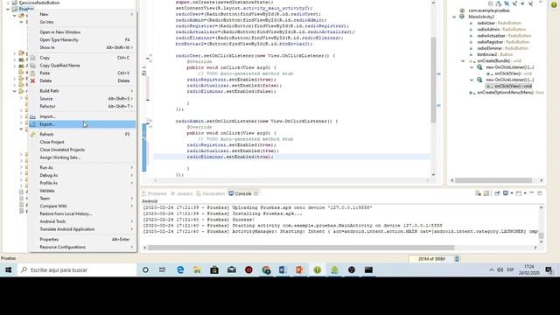
Task: Open the Run As submenu
Action: (x=82, y=167)
